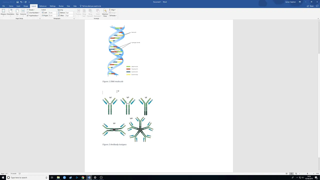Click the Save icon in Quick Access Toolbar

point(17,2)
